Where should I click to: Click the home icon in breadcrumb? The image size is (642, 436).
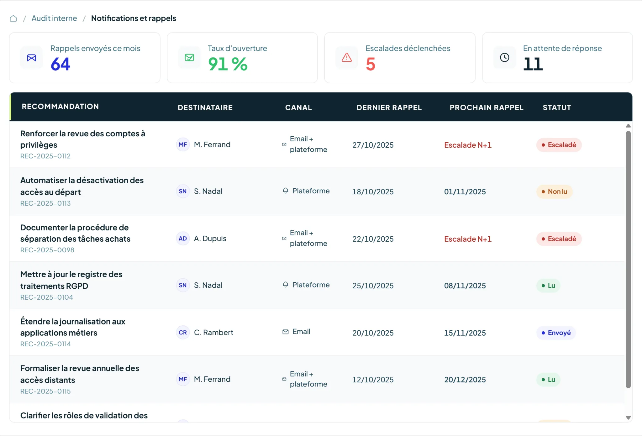click(x=13, y=18)
